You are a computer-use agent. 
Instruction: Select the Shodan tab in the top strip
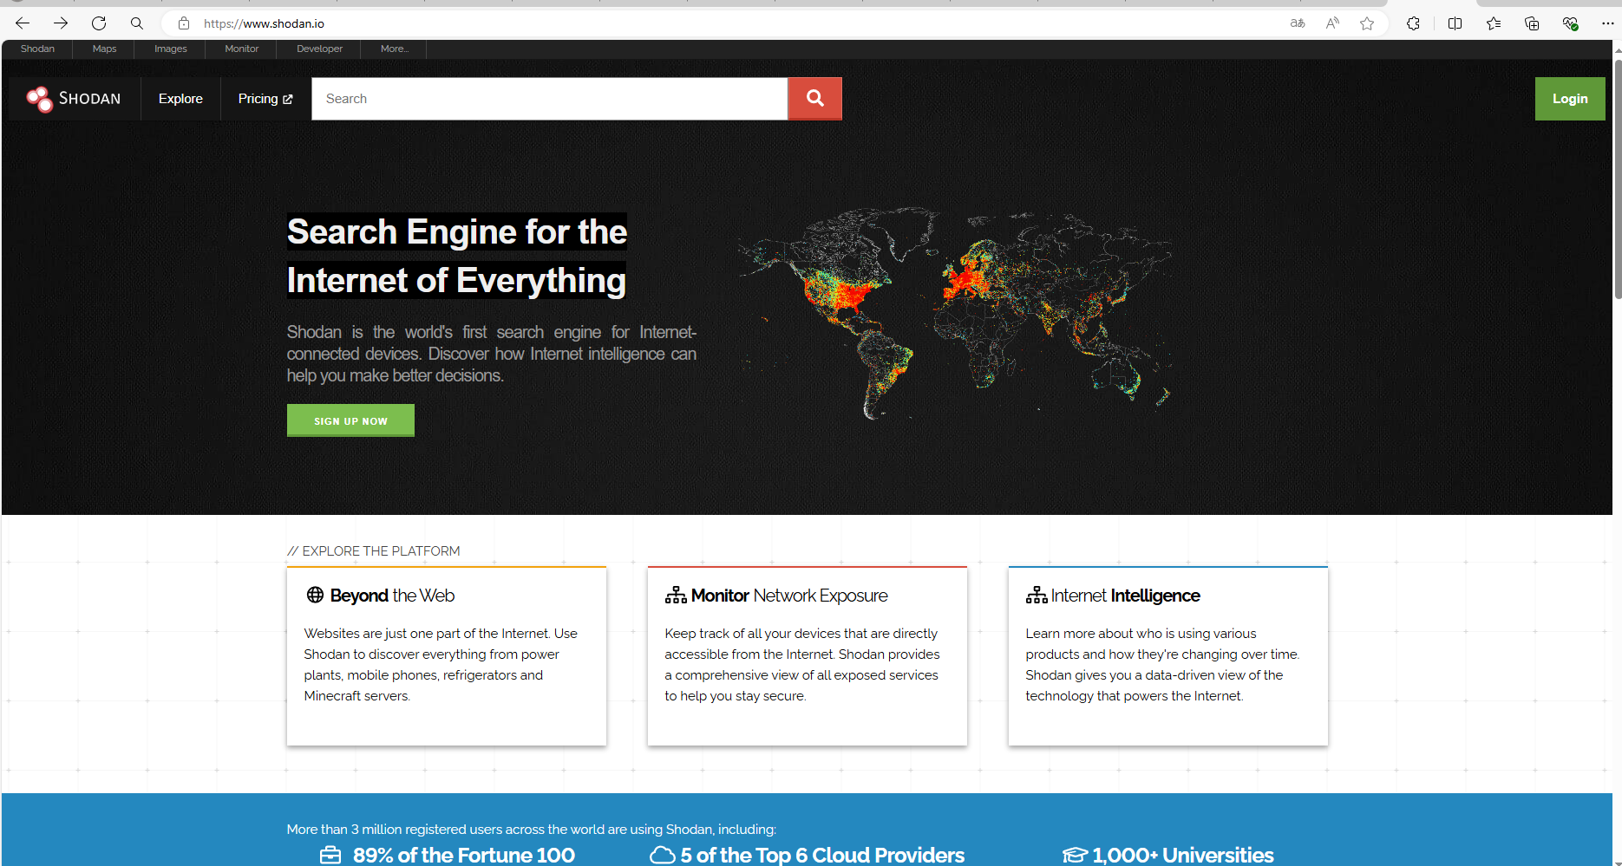coord(37,49)
